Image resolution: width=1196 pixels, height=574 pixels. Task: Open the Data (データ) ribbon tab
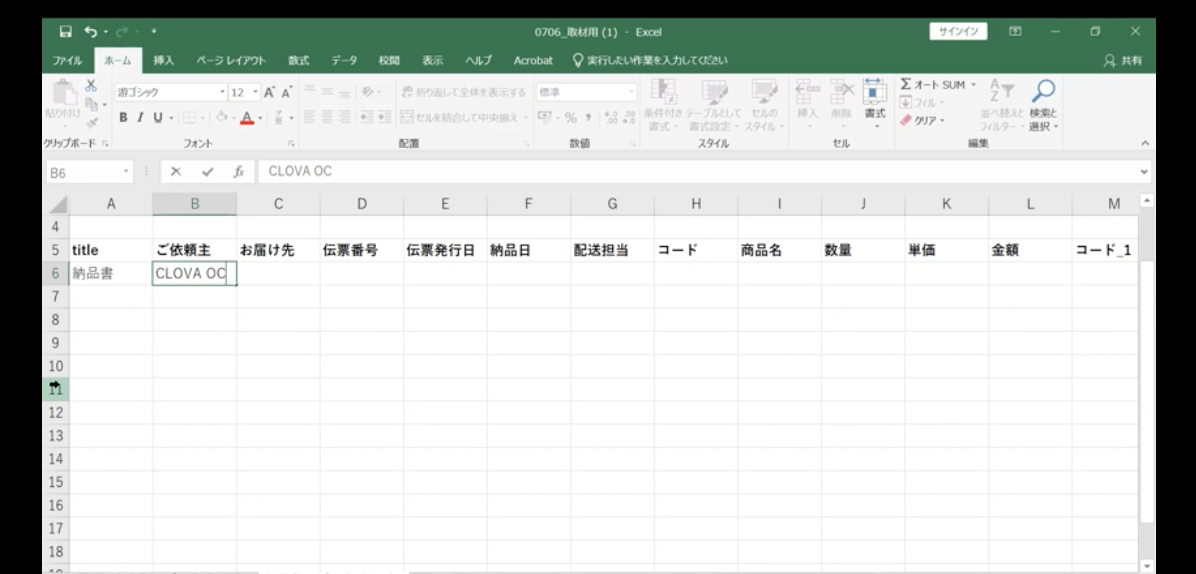(x=344, y=60)
